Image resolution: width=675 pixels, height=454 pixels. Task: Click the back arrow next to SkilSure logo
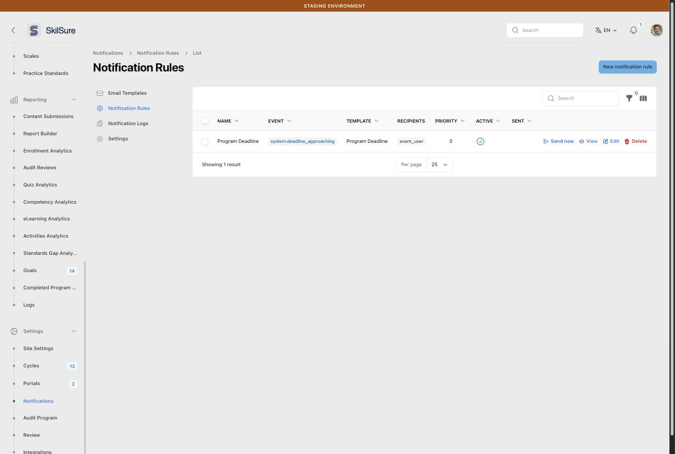click(13, 30)
